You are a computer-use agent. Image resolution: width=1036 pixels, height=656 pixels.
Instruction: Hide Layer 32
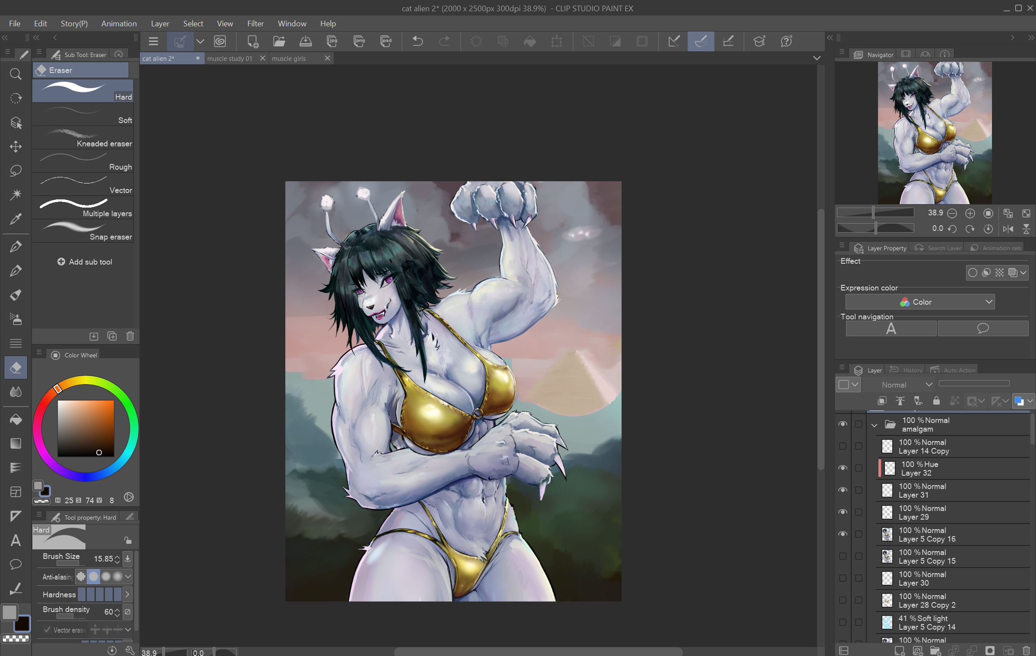(x=843, y=468)
